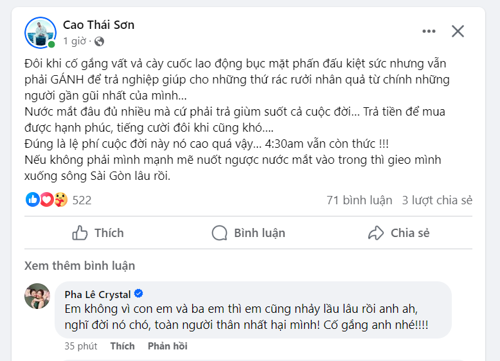Viewport: 500px width, 361px height.
Task: Click the thumbs-up icon beside Thích
Action: [80, 233]
